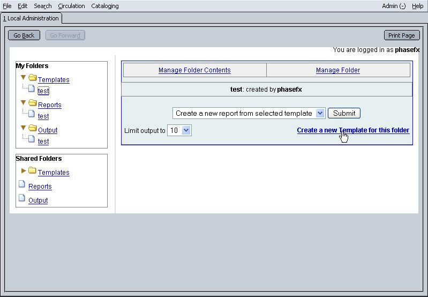Expand the Shared Folders Templates tree arrow
The width and height of the screenshot is (428, 297).
[24, 171]
